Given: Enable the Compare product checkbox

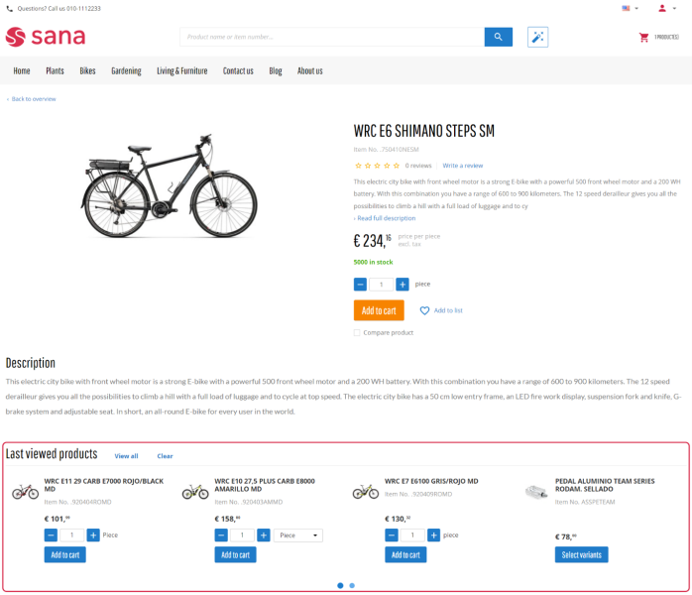Looking at the screenshot, I should [357, 333].
